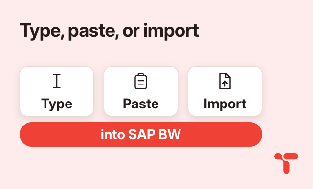The width and height of the screenshot is (313, 189).
Task: Click the white into SAP BW text
Action: click(141, 134)
